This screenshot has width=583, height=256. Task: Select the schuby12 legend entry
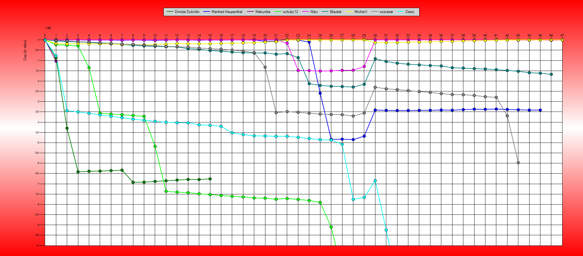pyautogui.click(x=286, y=12)
